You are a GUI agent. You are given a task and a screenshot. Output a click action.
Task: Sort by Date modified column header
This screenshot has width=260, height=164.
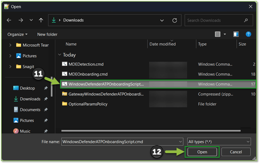163,44
